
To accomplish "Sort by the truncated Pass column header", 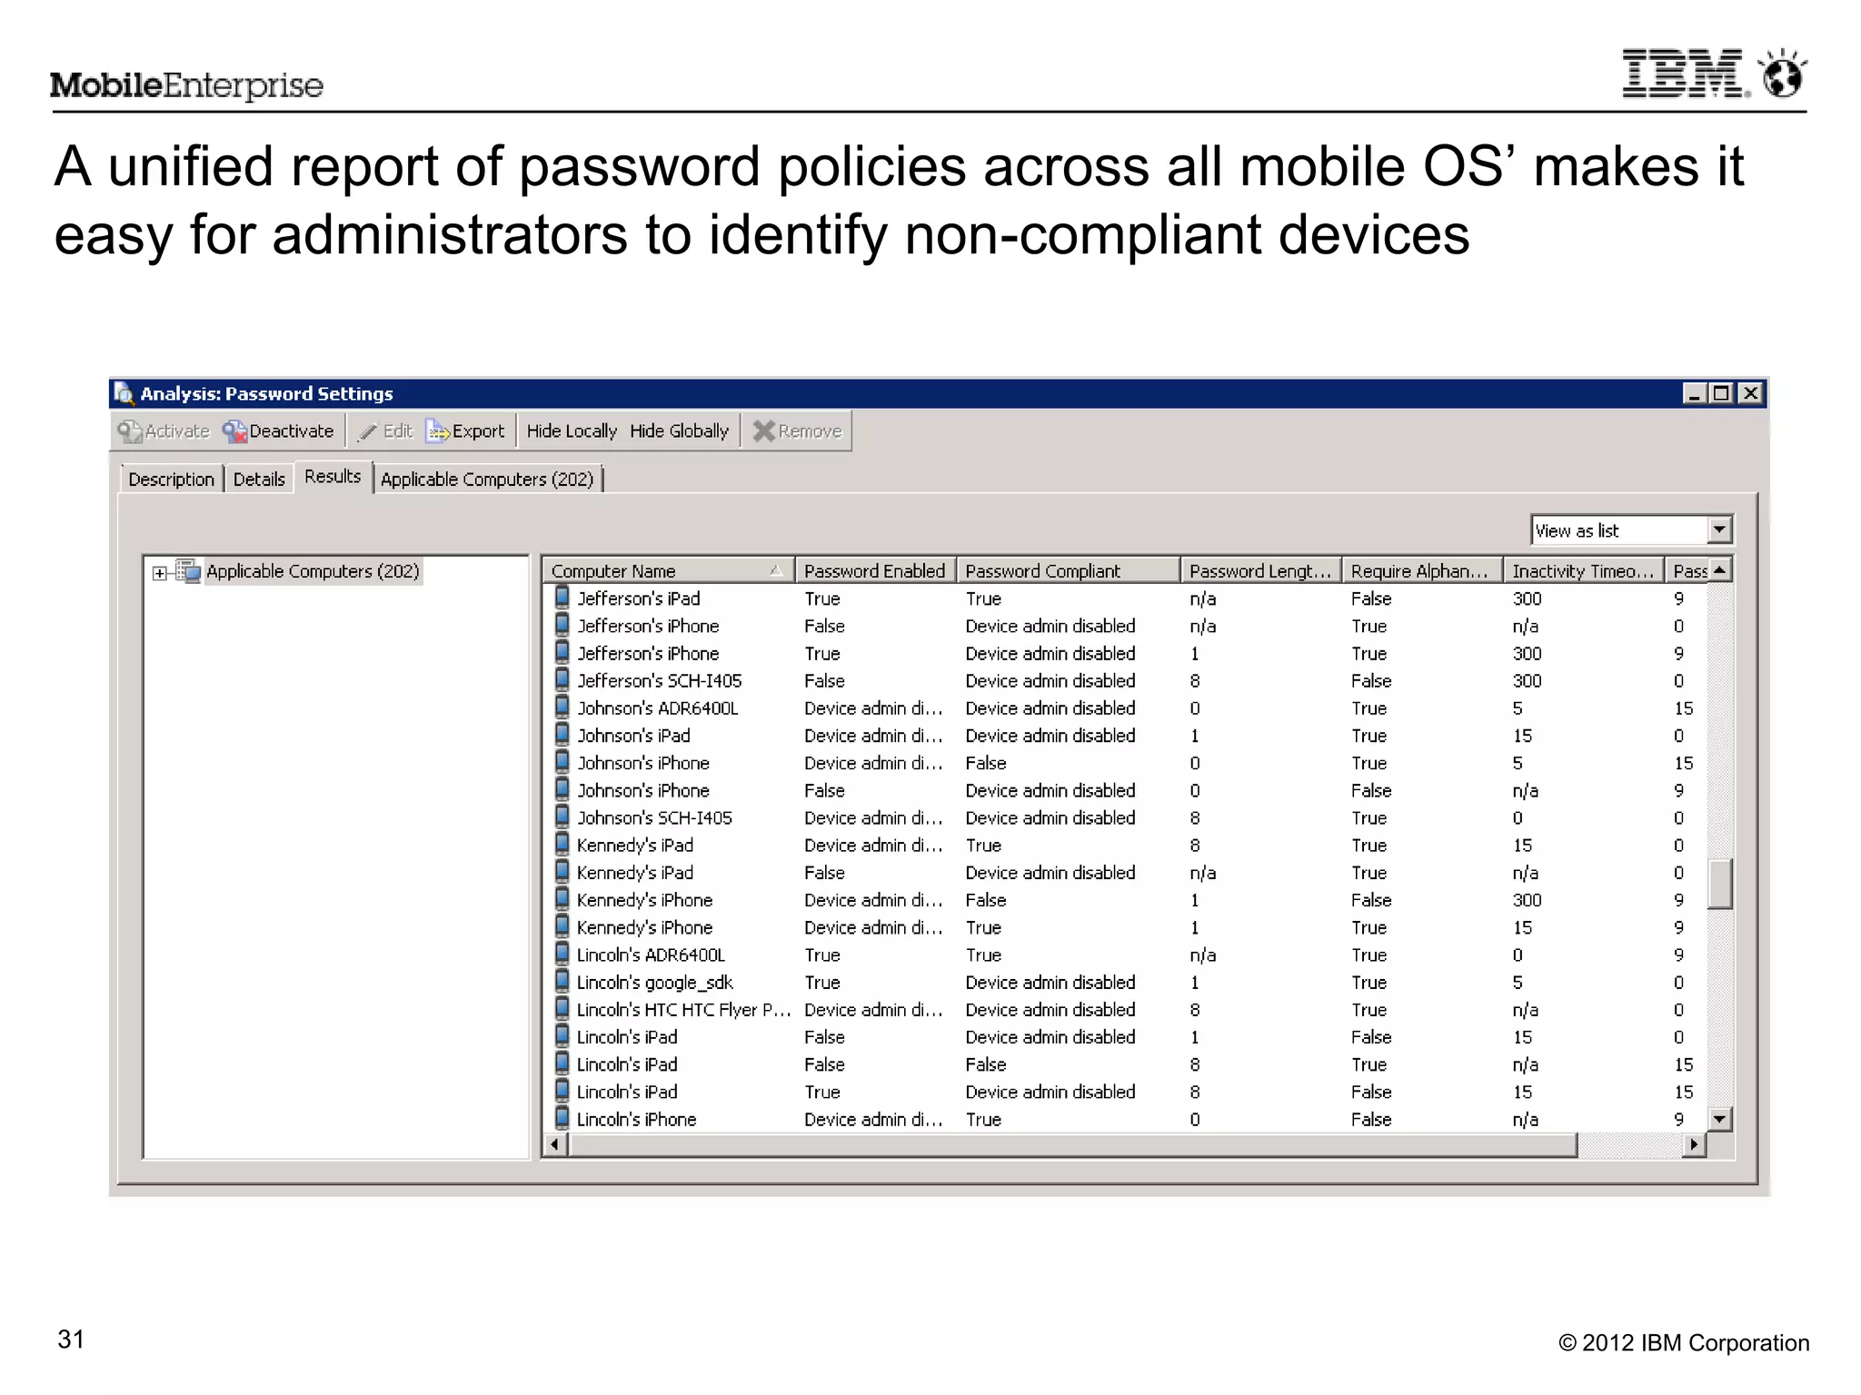I will coord(1687,571).
